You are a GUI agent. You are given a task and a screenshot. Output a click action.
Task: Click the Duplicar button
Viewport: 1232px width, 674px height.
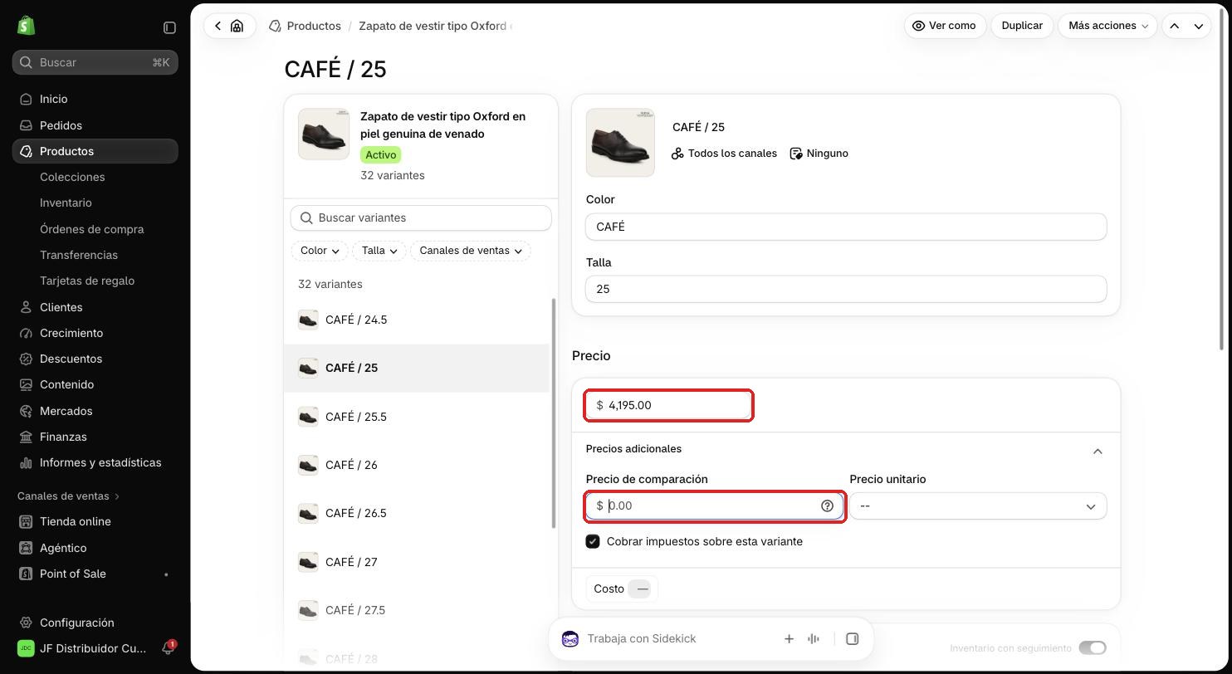tap(1022, 26)
